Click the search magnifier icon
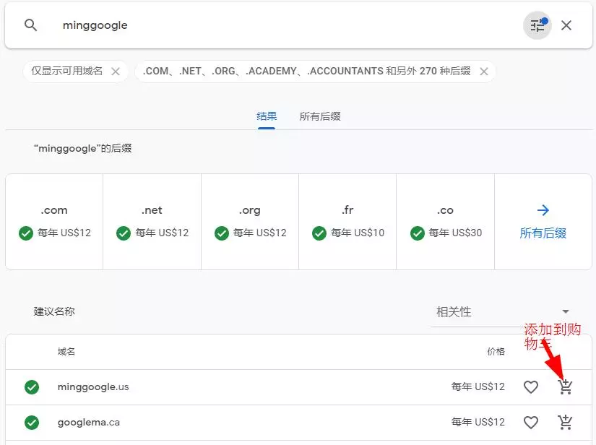Screen dimensions: 596x445 30,25
